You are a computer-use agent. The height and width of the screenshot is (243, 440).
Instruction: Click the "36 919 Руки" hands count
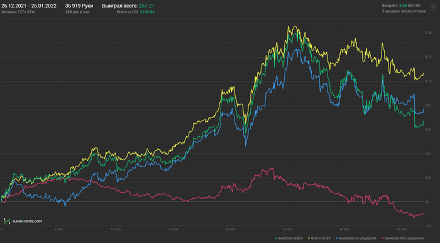(79, 6)
